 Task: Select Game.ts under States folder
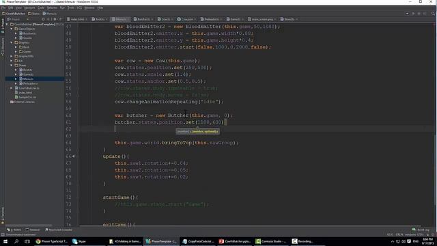tap(28, 74)
